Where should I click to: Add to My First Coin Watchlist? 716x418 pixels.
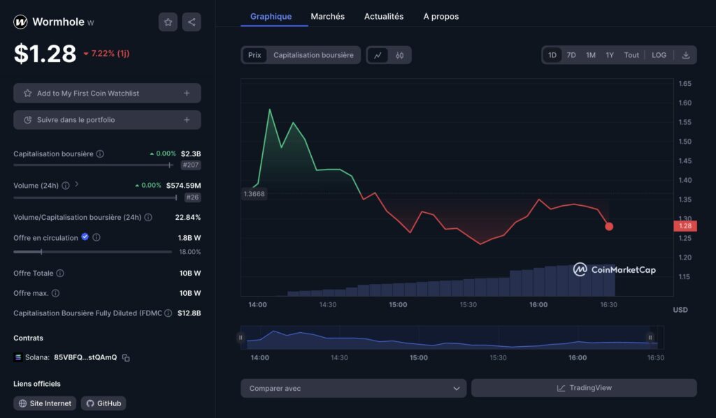pos(107,93)
